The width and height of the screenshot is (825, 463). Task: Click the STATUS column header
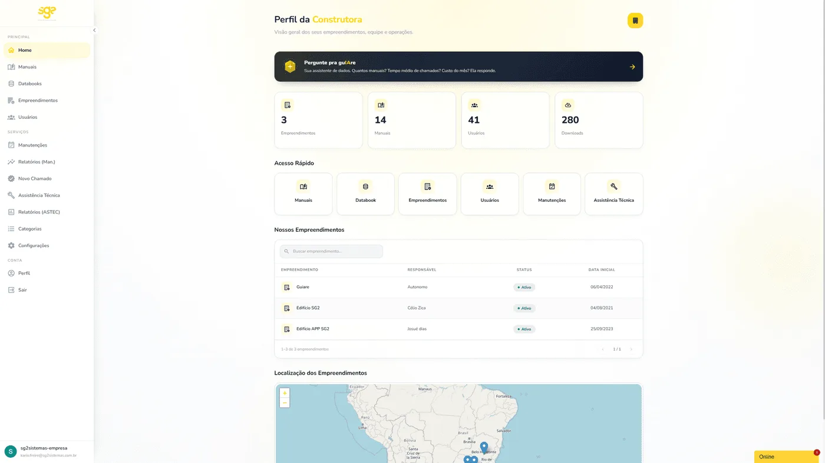pos(524,270)
